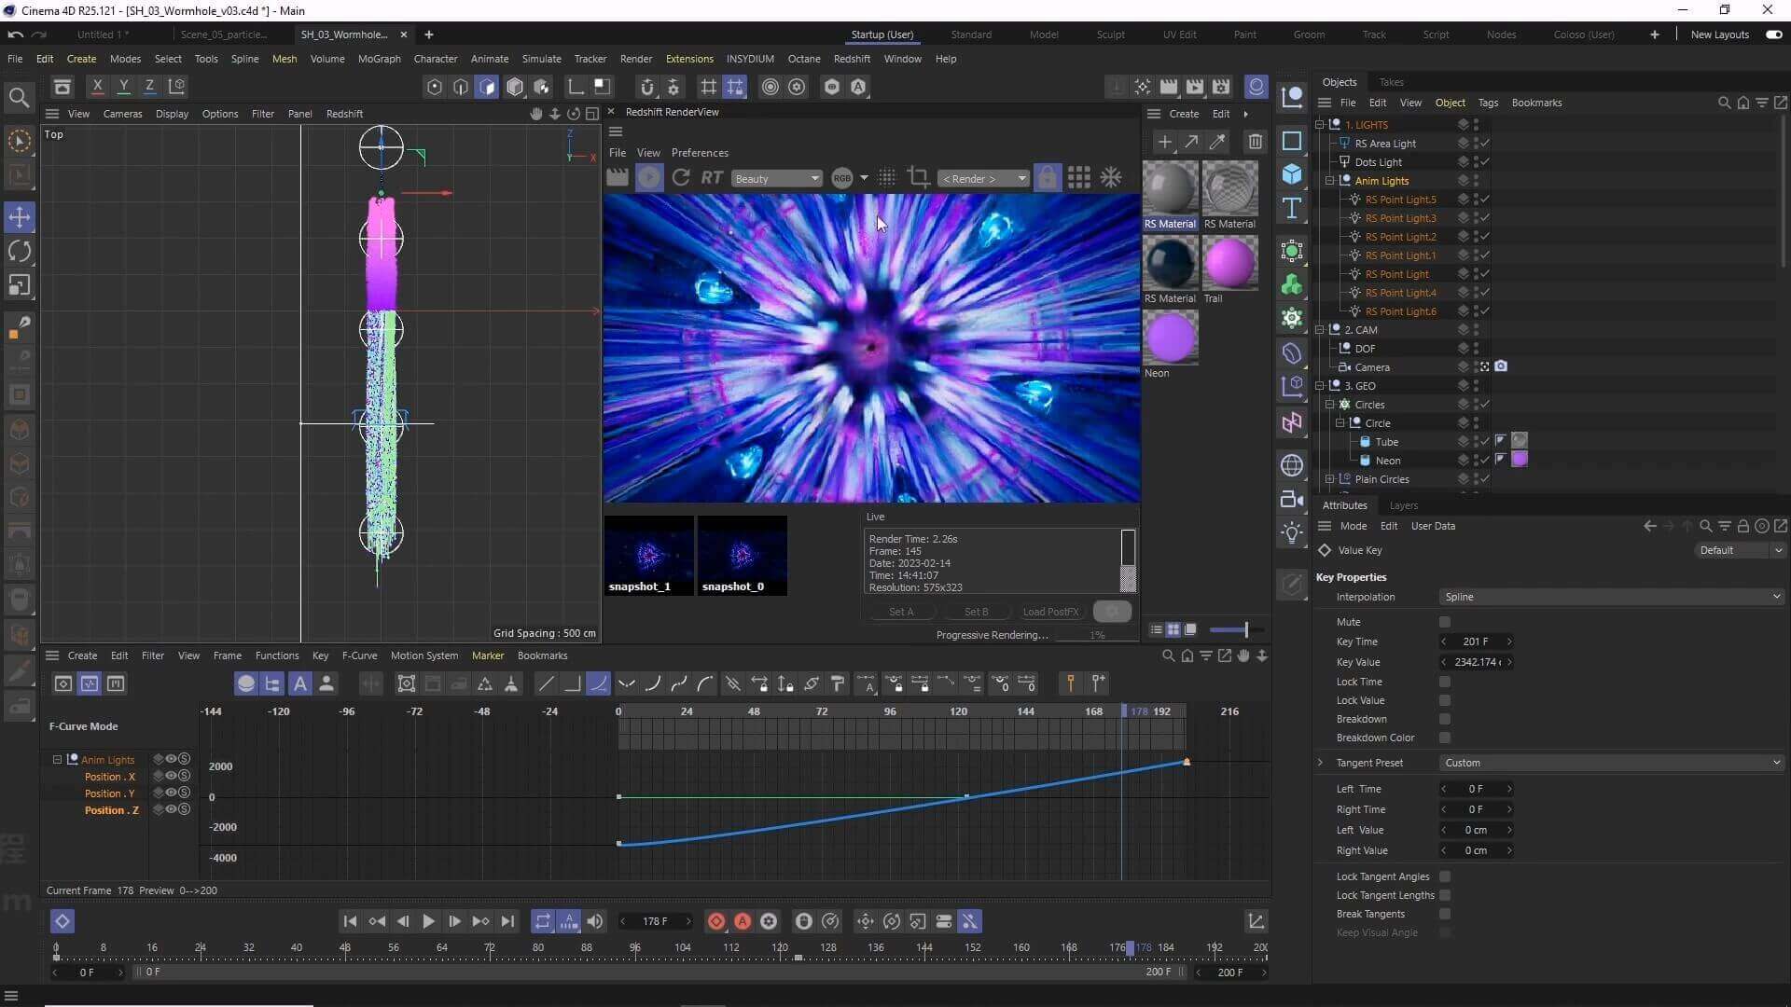1791x1007 pixels.
Task: Select the purple Neon material swatch
Action: point(1170,338)
